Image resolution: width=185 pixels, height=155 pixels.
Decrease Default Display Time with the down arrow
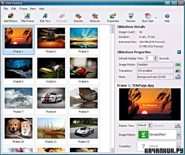tap(155, 59)
